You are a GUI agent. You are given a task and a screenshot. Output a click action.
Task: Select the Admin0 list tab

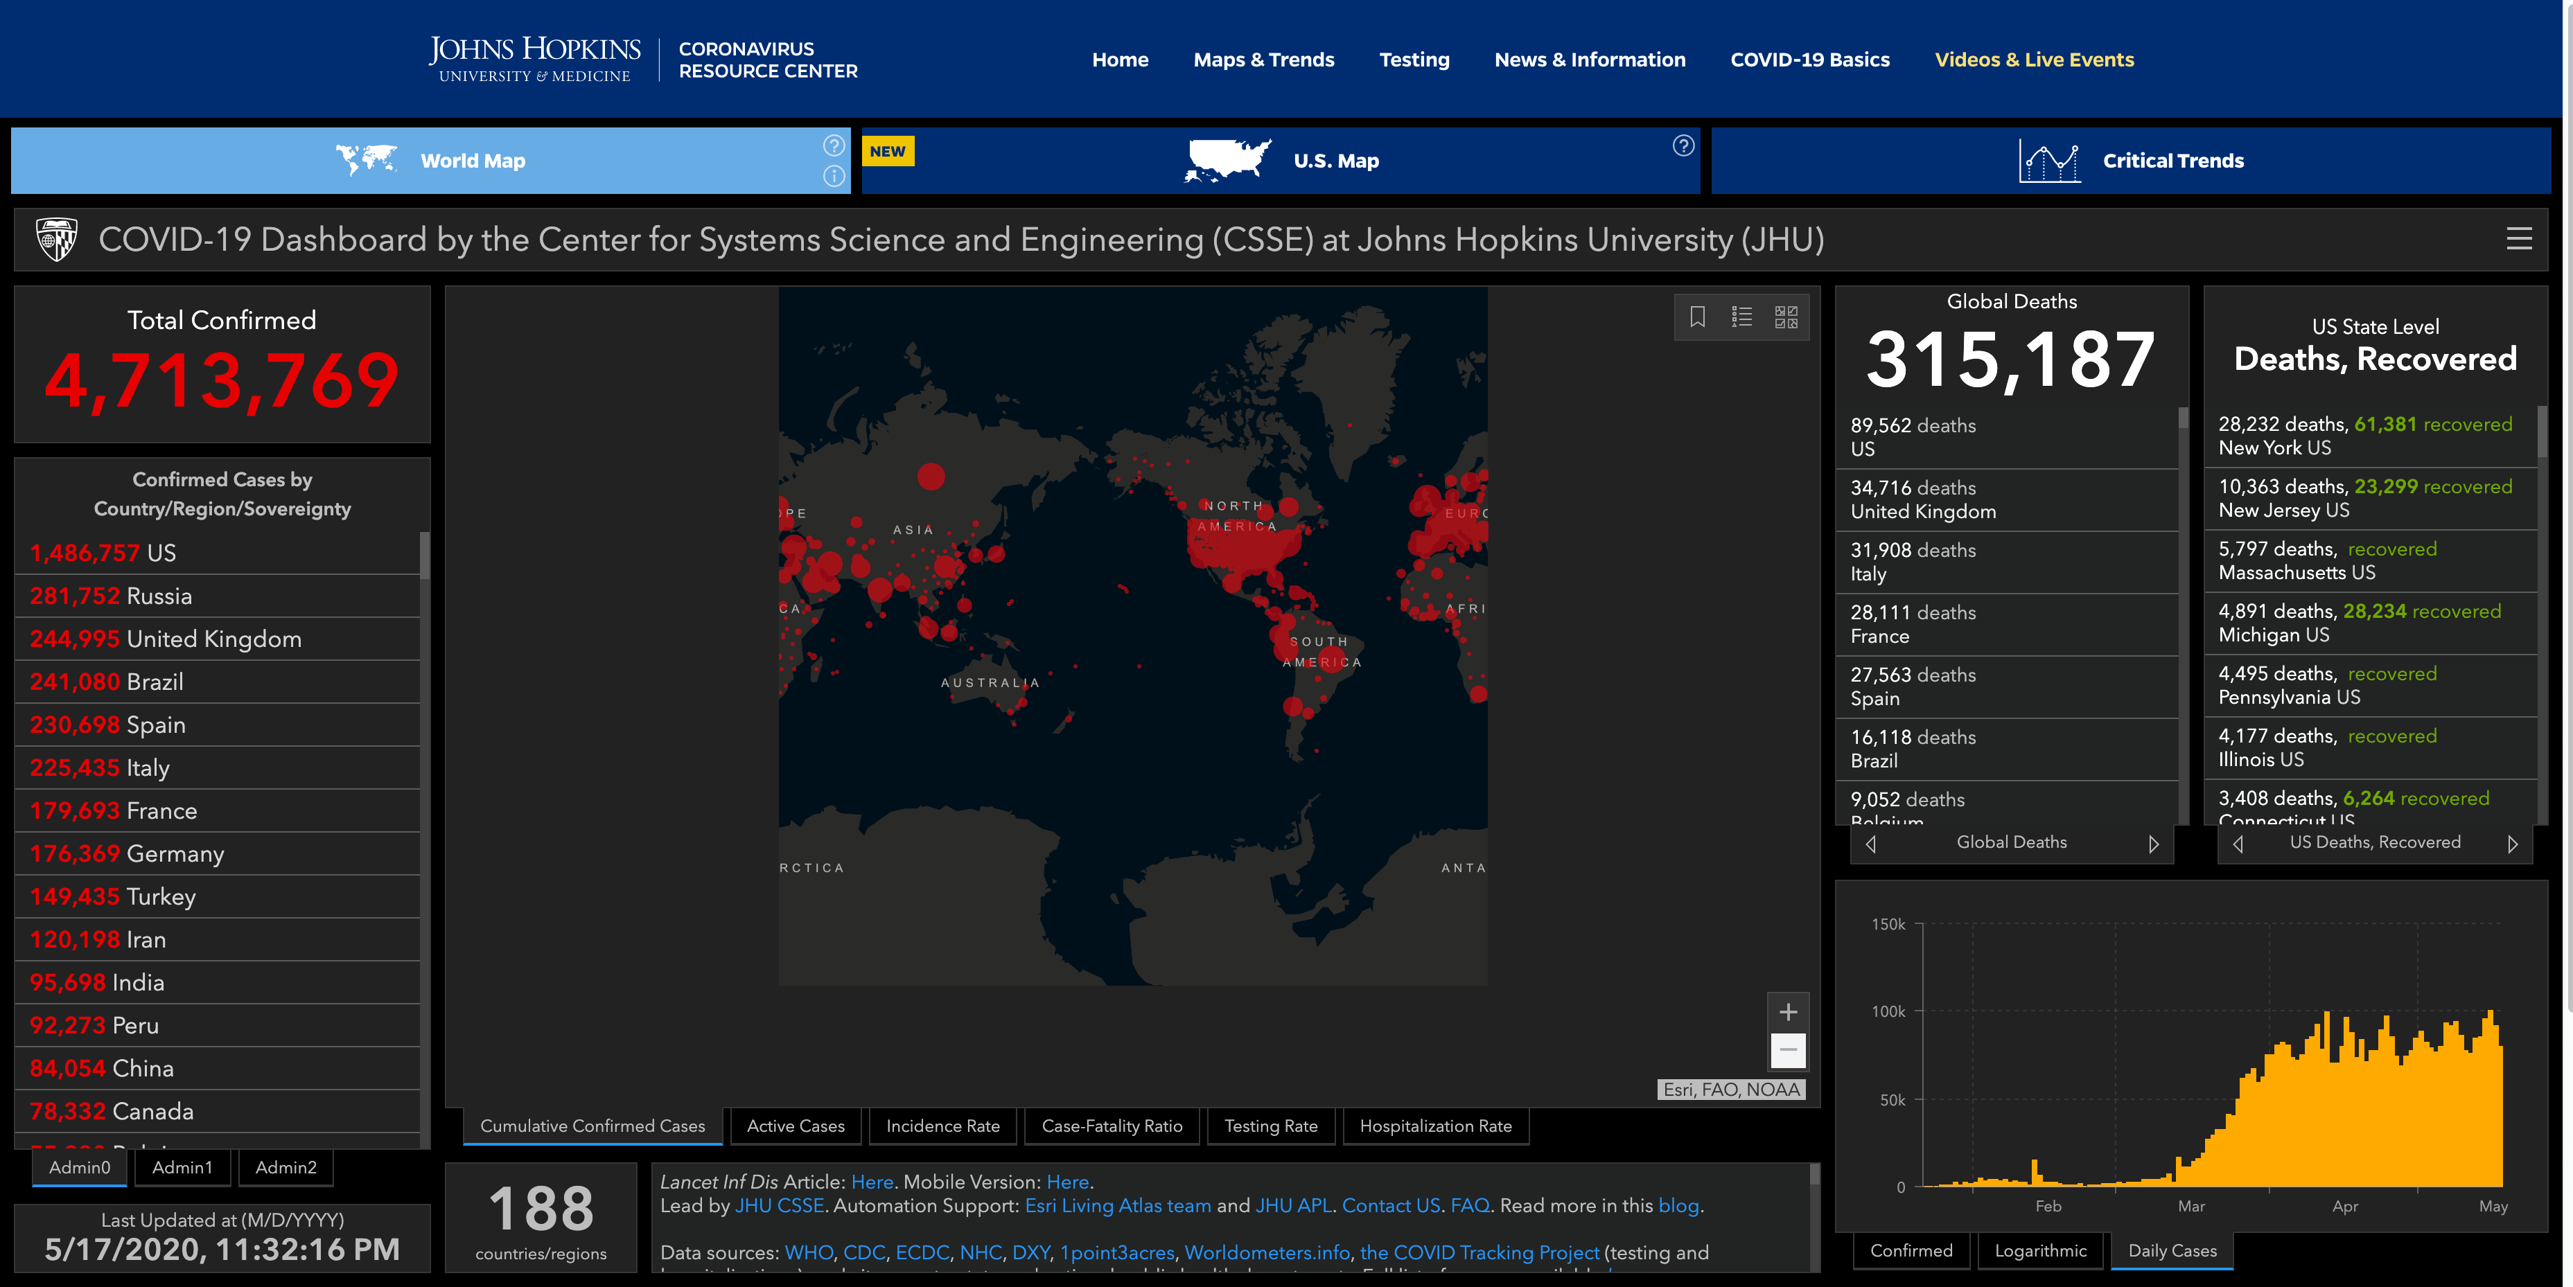80,1167
